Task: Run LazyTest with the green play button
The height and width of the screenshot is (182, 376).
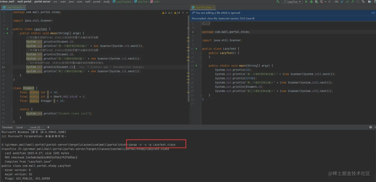Action: (x=306, y=2)
